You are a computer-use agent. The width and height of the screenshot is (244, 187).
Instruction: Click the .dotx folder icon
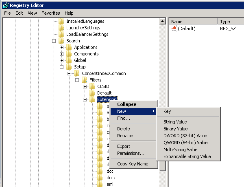(x=100, y=178)
